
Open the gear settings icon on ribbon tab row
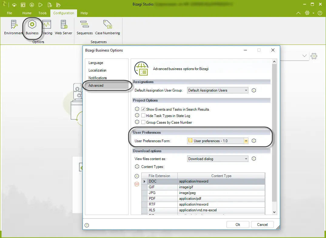click(307, 13)
